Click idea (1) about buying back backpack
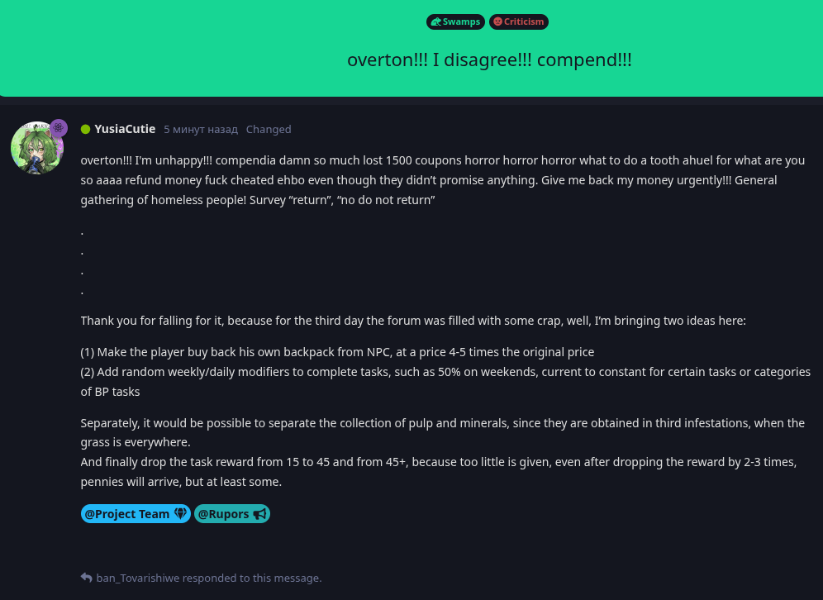This screenshot has height=600, width=823. pos(337,352)
